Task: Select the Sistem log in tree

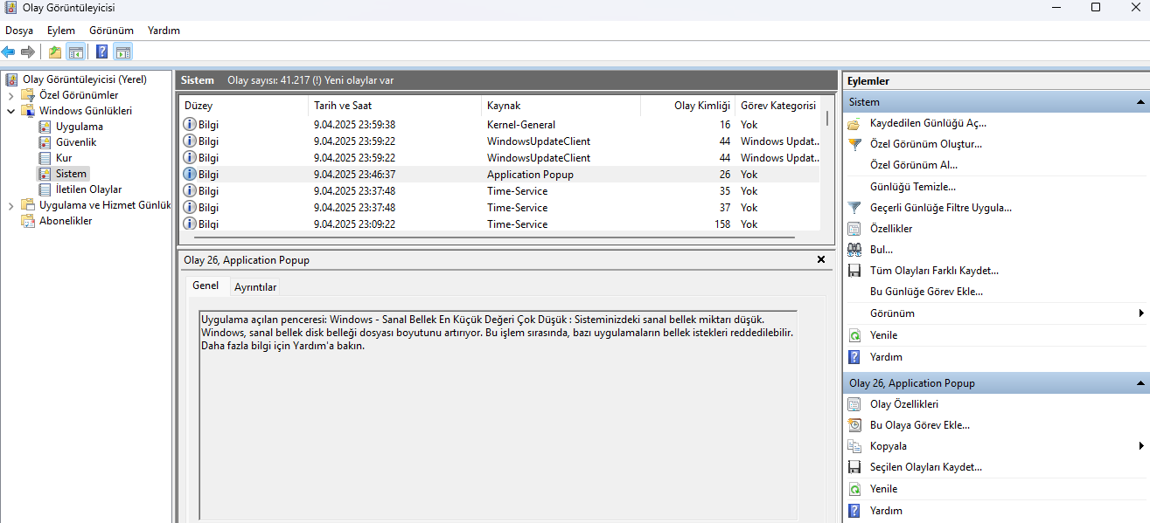Action: tap(71, 174)
